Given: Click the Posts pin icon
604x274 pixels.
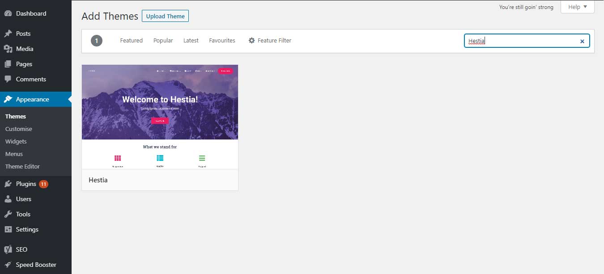Looking at the screenshot, I should pos(8,34).
